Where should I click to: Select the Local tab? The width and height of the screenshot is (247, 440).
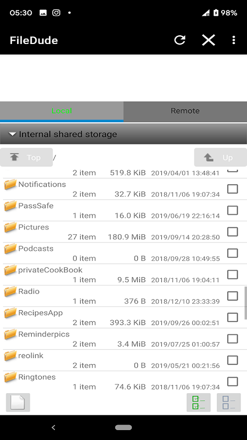61,111
